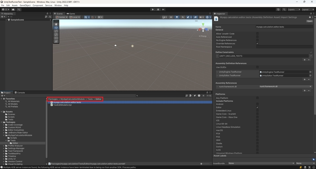The width and height of the screenshot is (316, 169).
Task: Toggle Use GUIDs checkbox
Action: (x=257, y=67)
